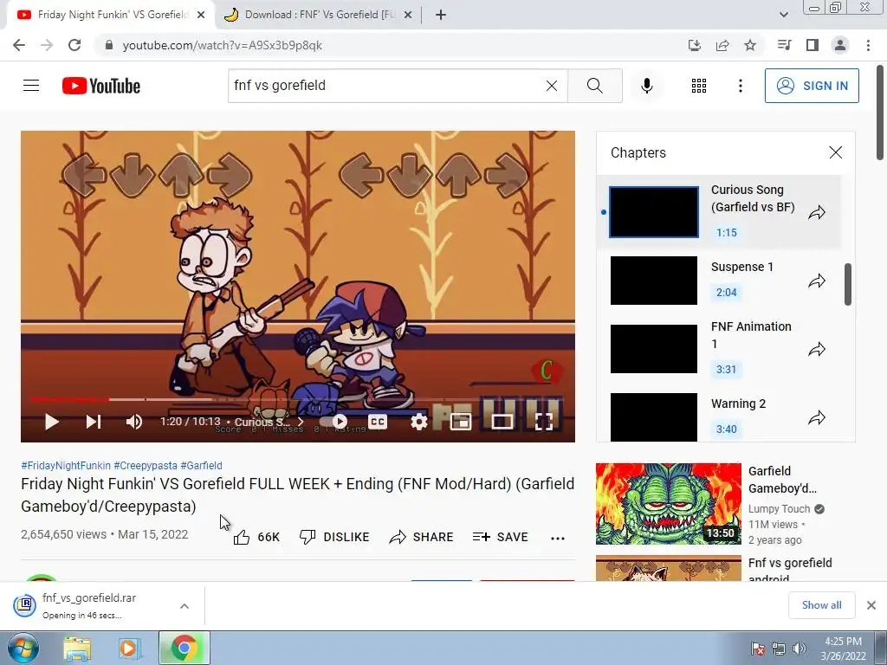Open the #FridayNightFunkin hashtag

(66, 465)
